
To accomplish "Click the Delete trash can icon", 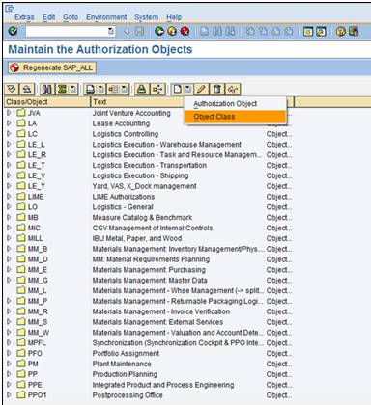I will pyautogui.click(x=217, y=89).
